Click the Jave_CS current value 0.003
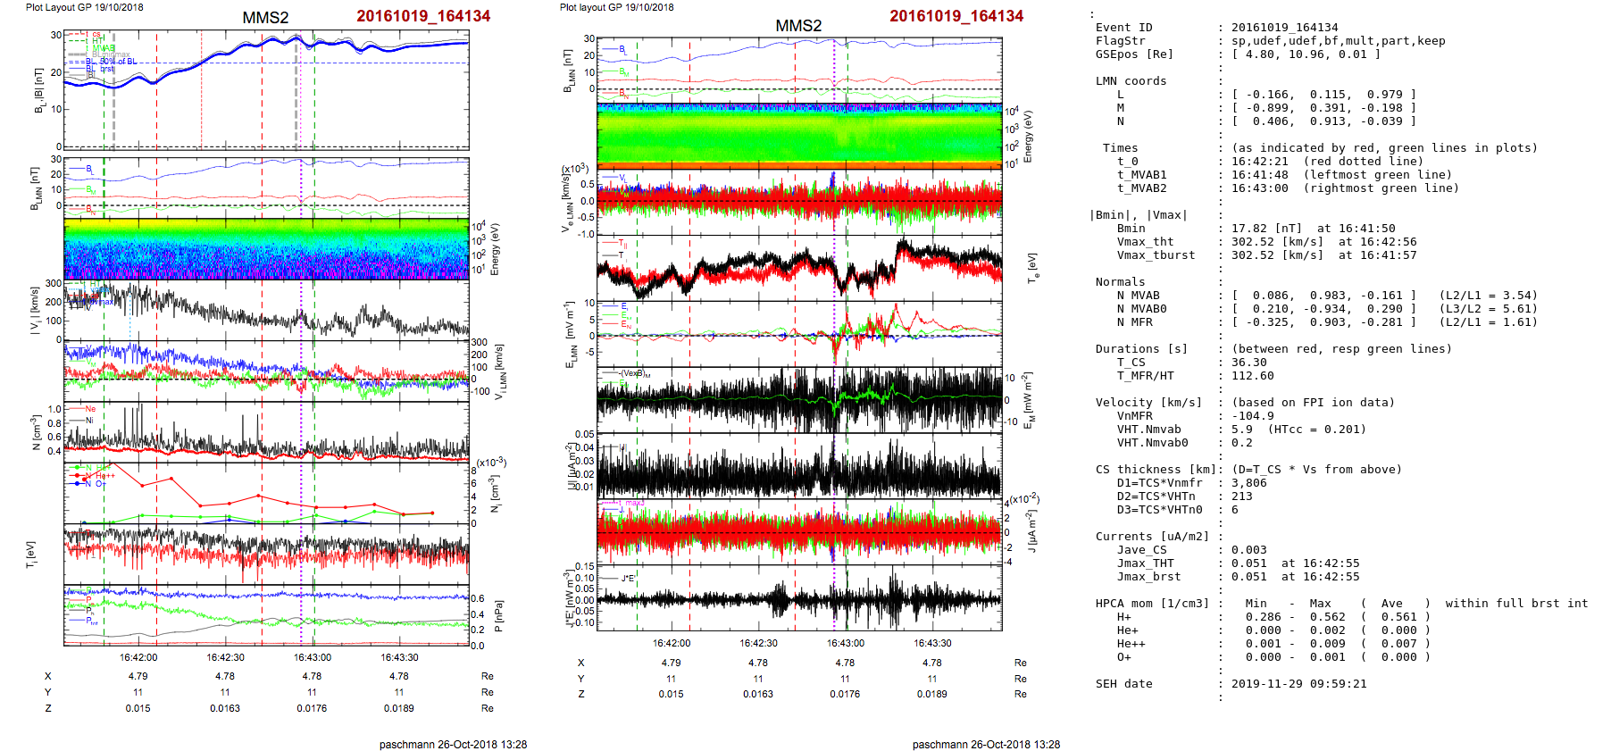This screenshot has height=751, width=1611. click(x=1248, y=550)
